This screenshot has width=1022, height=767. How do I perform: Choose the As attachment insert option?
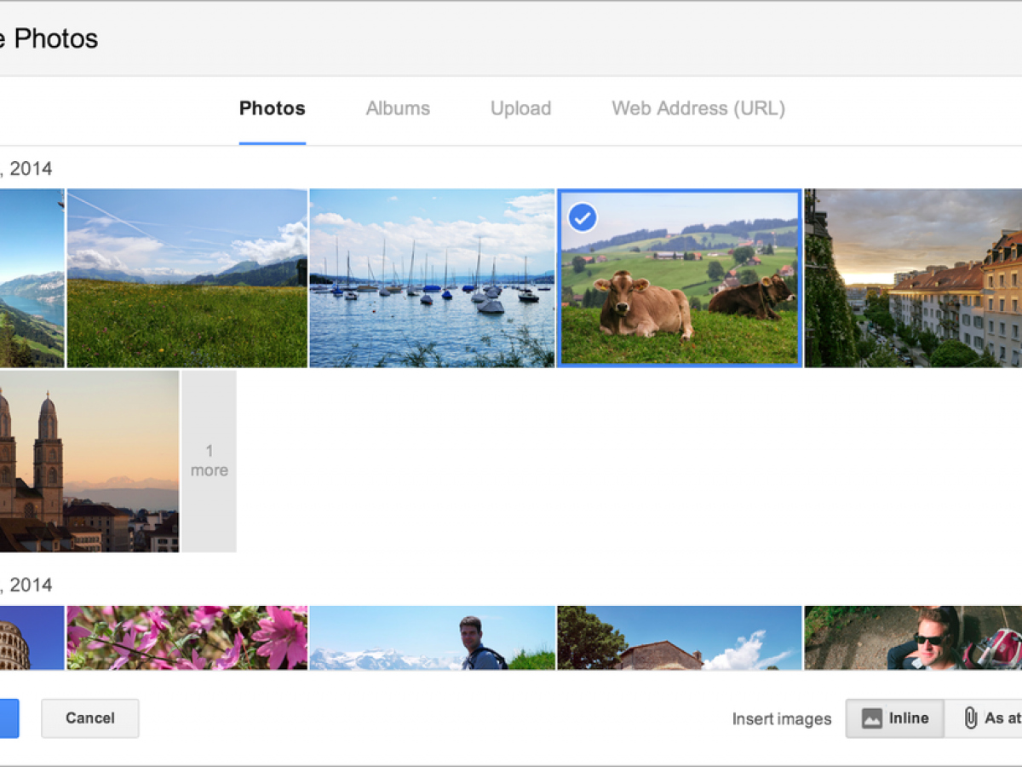pyautogui.click(x=992, y=718)
